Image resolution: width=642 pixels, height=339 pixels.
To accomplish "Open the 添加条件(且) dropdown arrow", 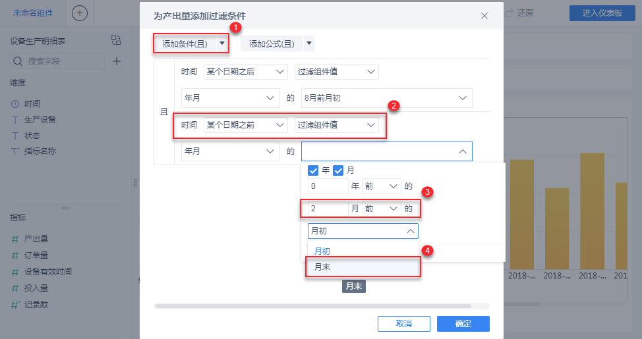I will (223, 44).
